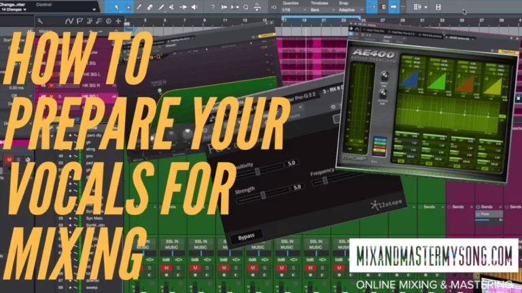This screenshot has width=522, height=293.
Task: Select the Listen speaker tool
Action: 194,7
